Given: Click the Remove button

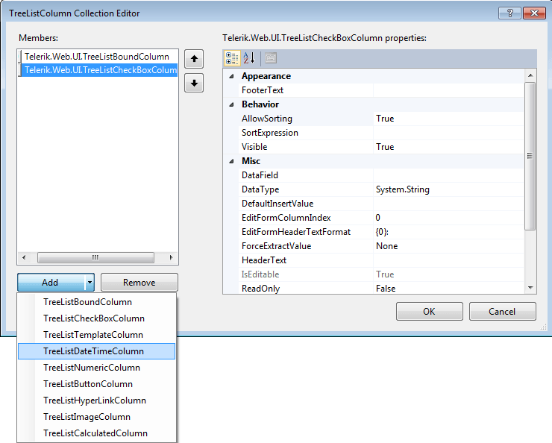Looking at the screenshot, I should pos(139,282).
